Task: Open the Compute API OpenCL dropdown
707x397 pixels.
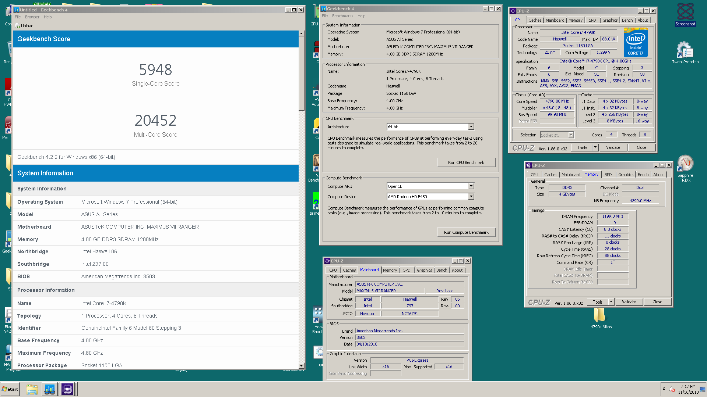Action: click(x=471, y=186)
